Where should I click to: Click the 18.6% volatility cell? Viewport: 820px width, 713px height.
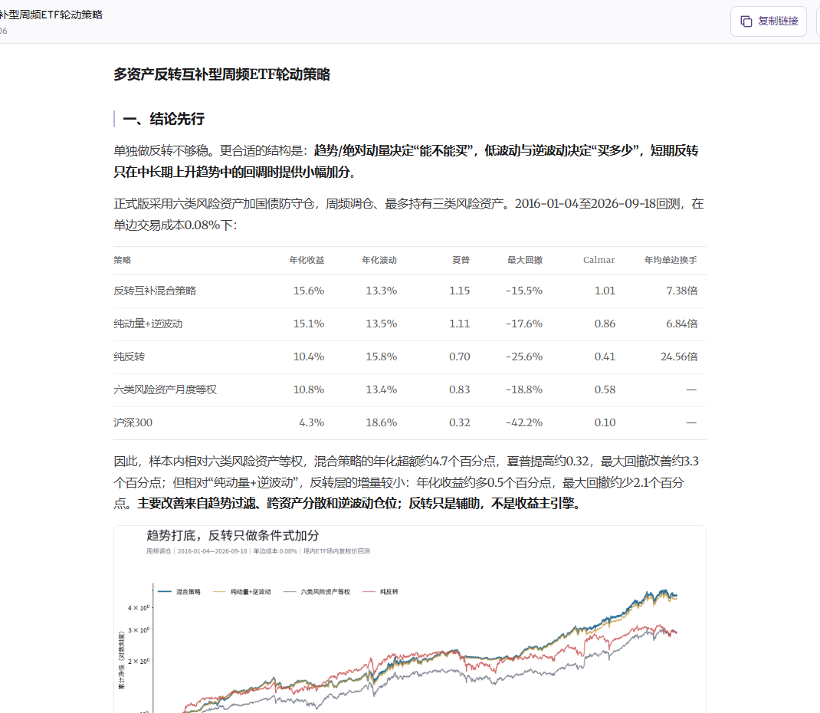tap(381, 422)
